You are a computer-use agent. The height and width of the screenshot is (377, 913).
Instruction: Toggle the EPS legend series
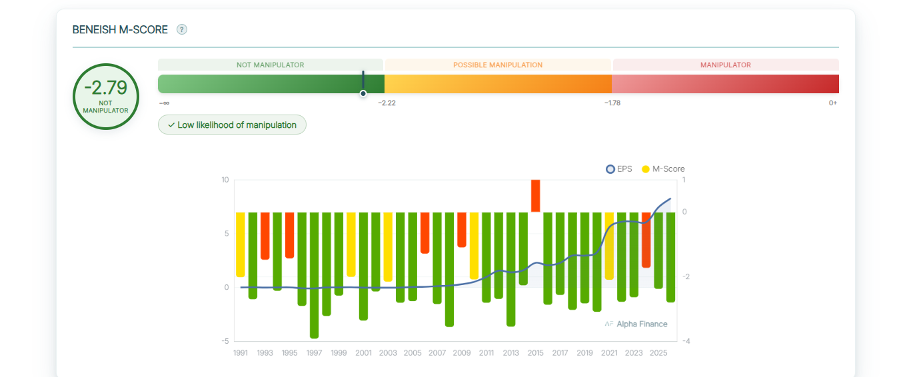(x=619, y=169)
